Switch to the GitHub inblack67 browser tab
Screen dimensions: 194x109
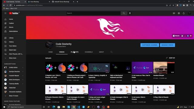click(x=63, y=2)
